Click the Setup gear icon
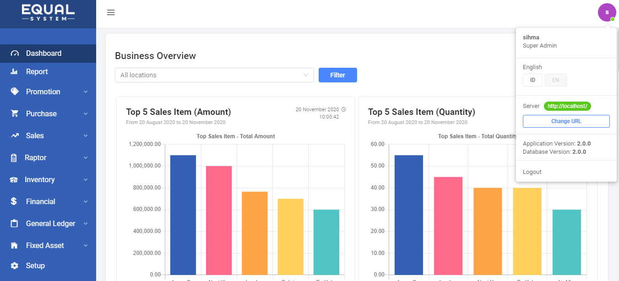This screenshot has width=619, height=281. pos(15,265)
